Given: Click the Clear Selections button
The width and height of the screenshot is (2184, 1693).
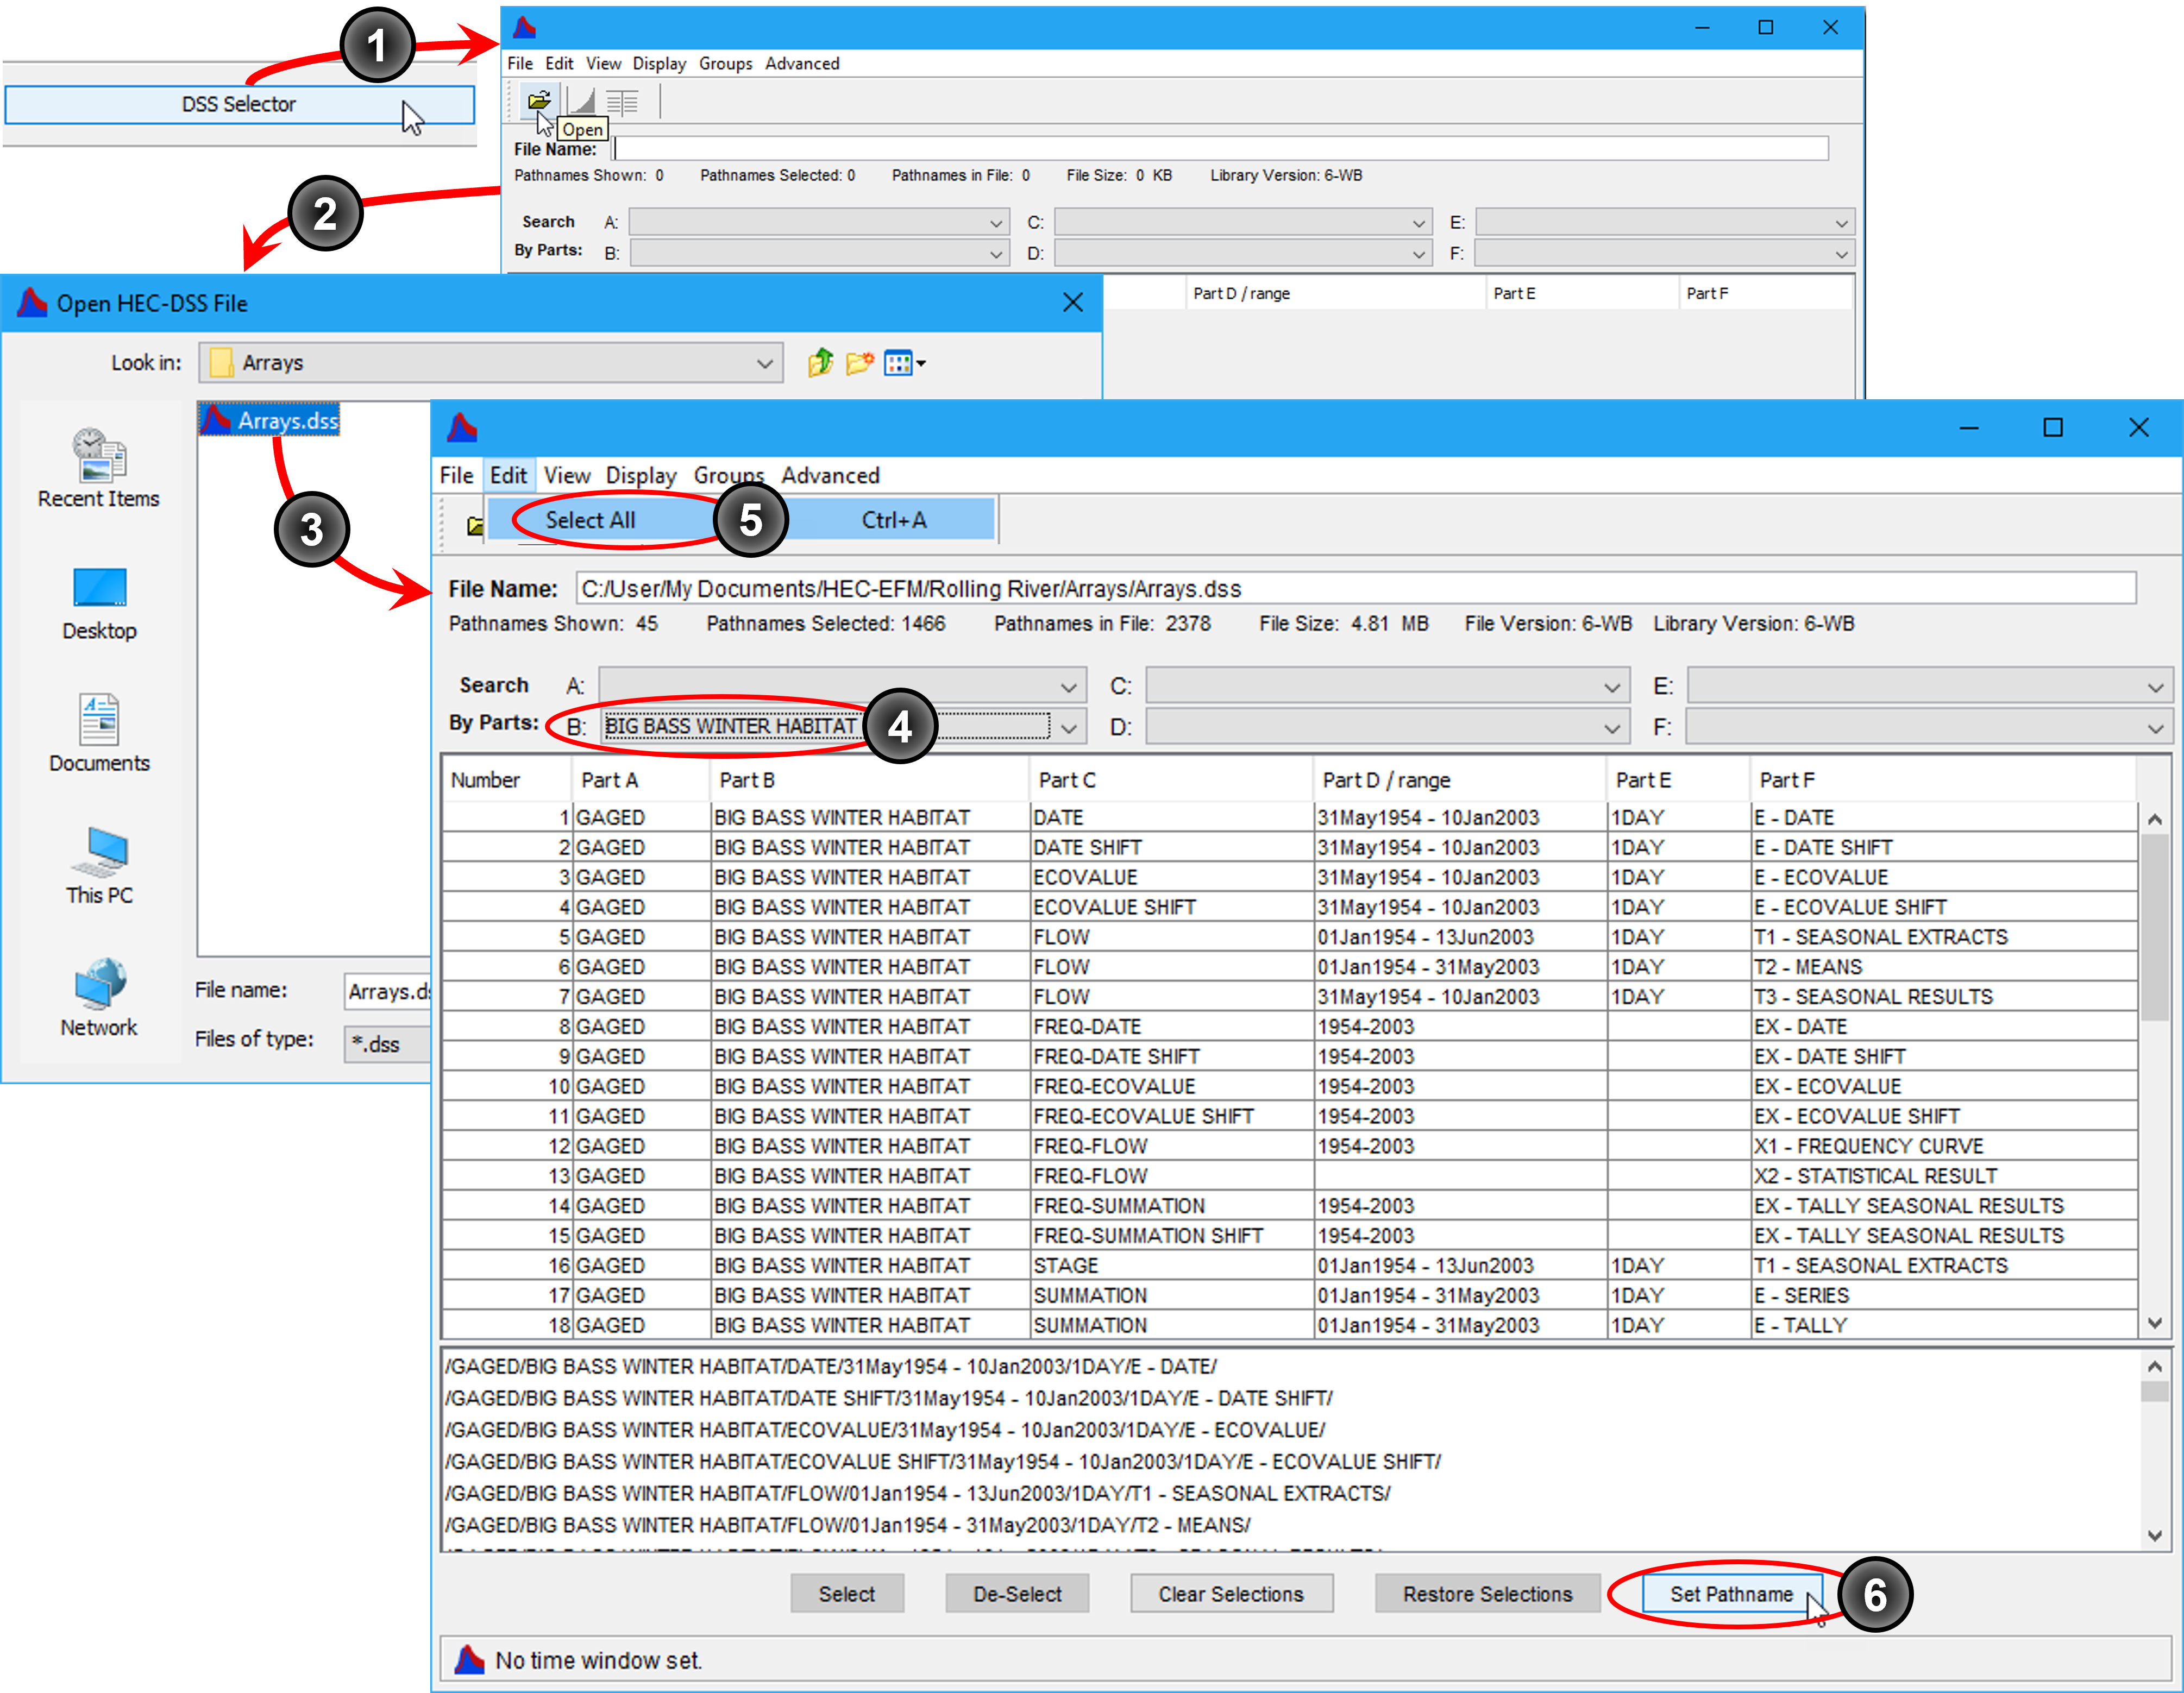Looking at the screenshot, I should click(1230, 1593).
